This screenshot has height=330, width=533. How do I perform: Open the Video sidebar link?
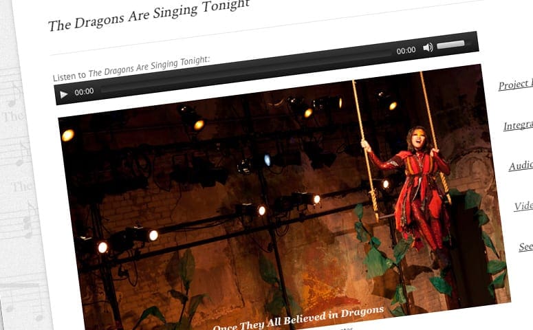coord(523,206)
